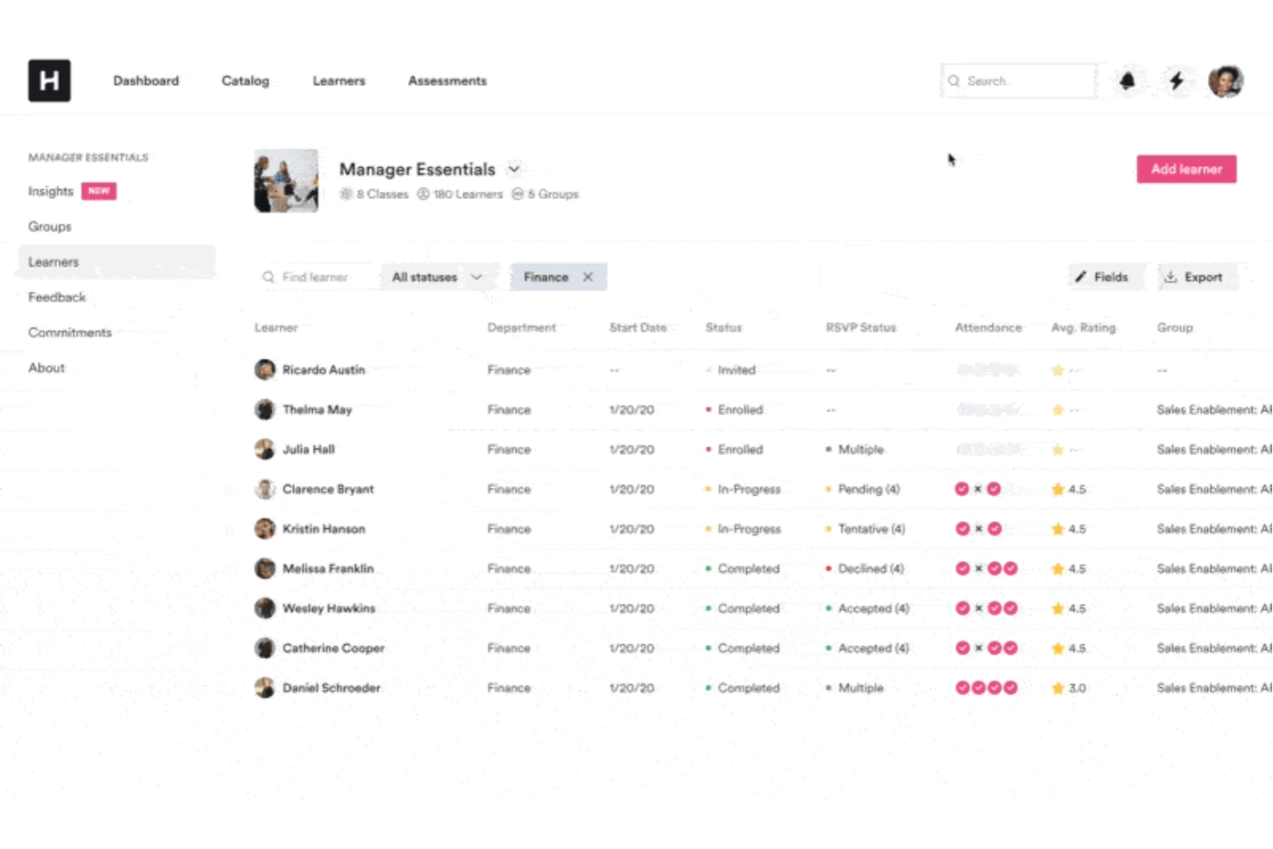Click the notification bell icon
The height and width of the screenshot is (849, 1273).
[1127, 80]
